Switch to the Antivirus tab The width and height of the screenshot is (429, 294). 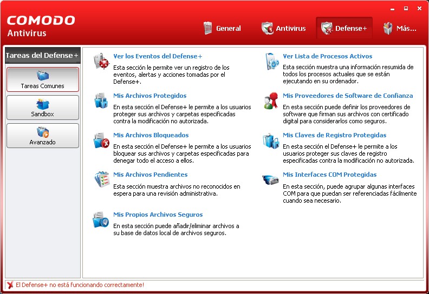coord(284,28)
